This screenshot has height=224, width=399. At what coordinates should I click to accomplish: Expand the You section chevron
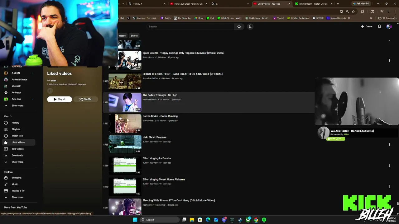coord(11,116)
